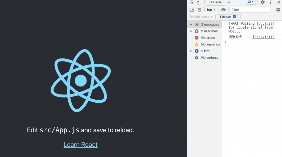This screenshot has width=282, height=157.
Task: Toggle the console sidebar icon
Action: click(x=192, y=10)
